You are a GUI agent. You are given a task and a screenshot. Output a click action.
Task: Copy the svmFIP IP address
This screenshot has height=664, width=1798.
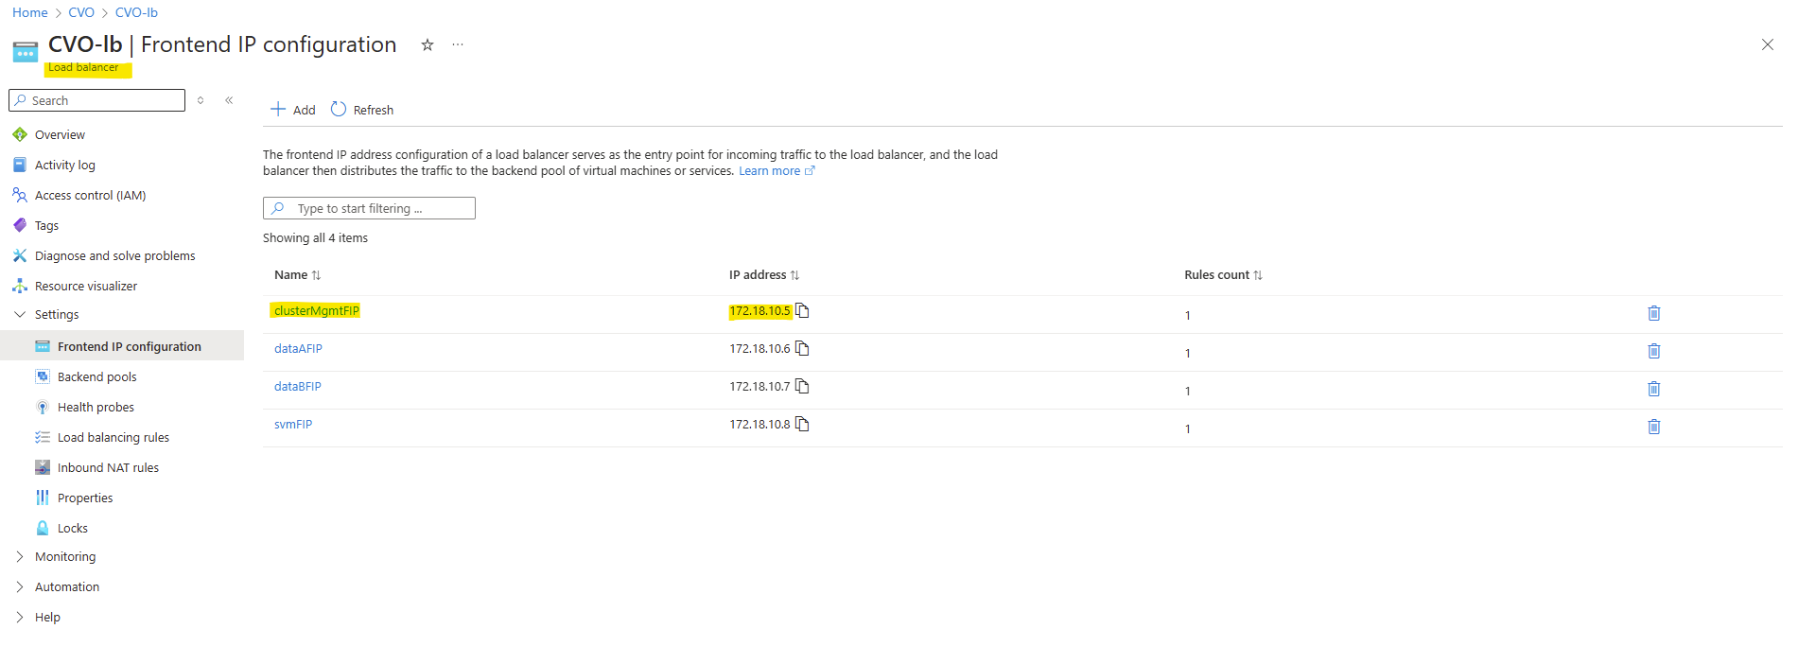802,424
